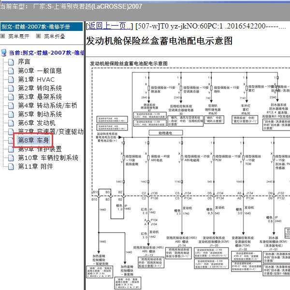
Task: Open 第9章 保护装置
Action: coord(40,149)
